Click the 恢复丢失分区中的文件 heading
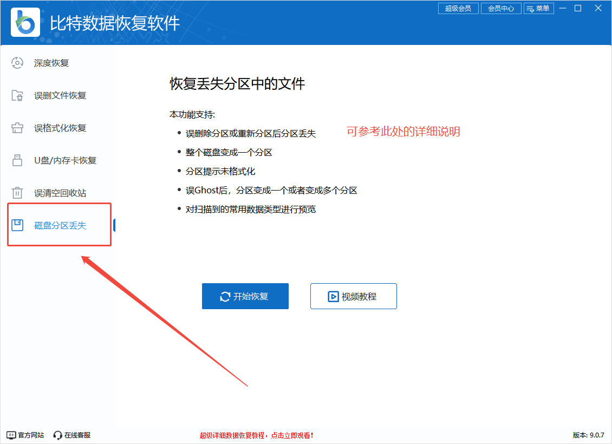Screen dimensions: 612x444 click(x=237, y=83)
